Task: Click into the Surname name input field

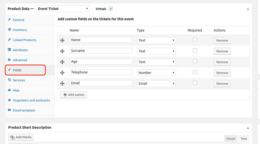Action: click(x=101, y=51)
